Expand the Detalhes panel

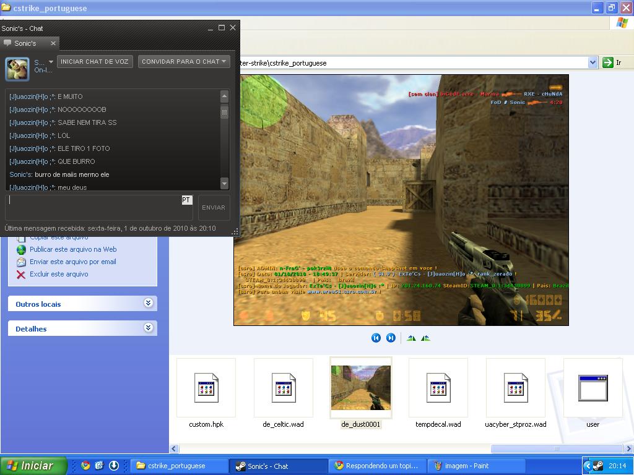coord(149,328)
